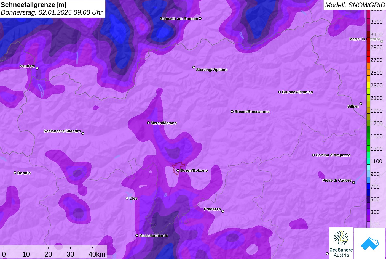Image resolution: width=386 pixels, height=259 pixels.
Task: Click the Mezzolombardo marker dot
Action: point(137,236)
